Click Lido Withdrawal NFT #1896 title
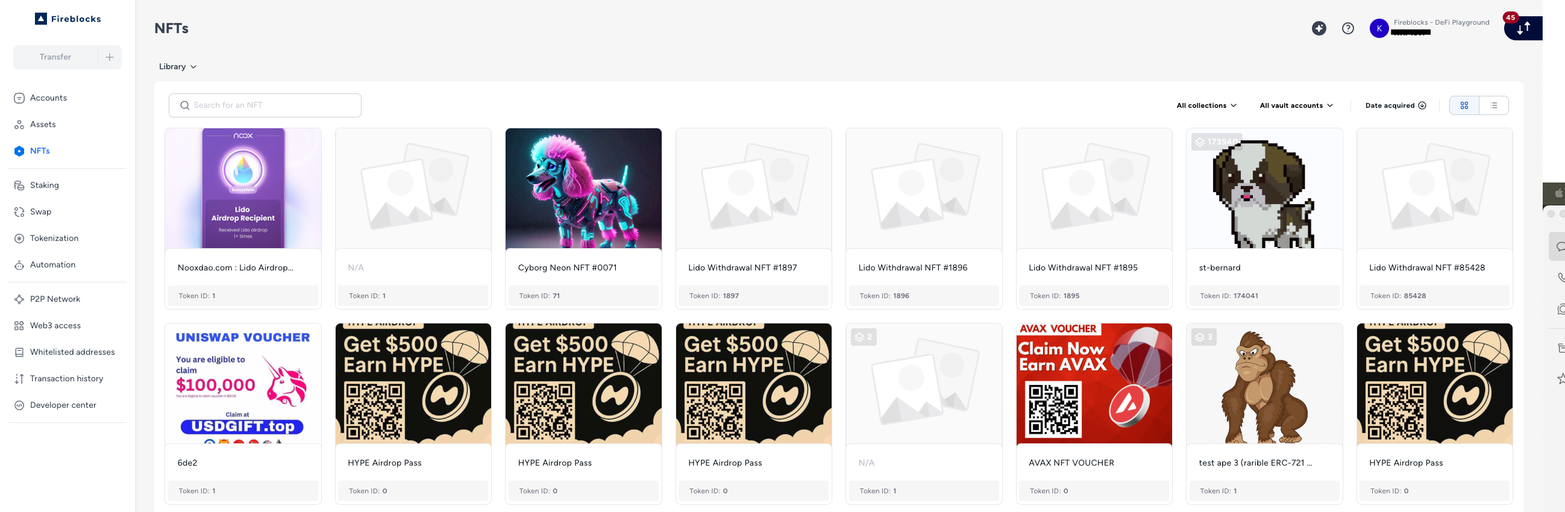 pyautogui.click(x=912, y=268)
